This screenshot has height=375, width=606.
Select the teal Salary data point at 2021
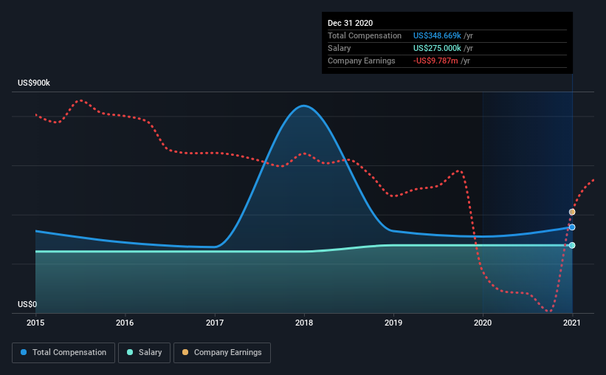pos(572,246)
